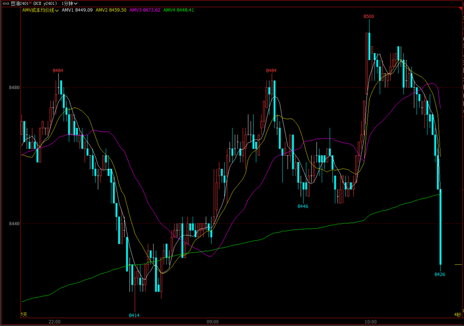
Task: Click the 22:00 time axis label
Action: 55,322
